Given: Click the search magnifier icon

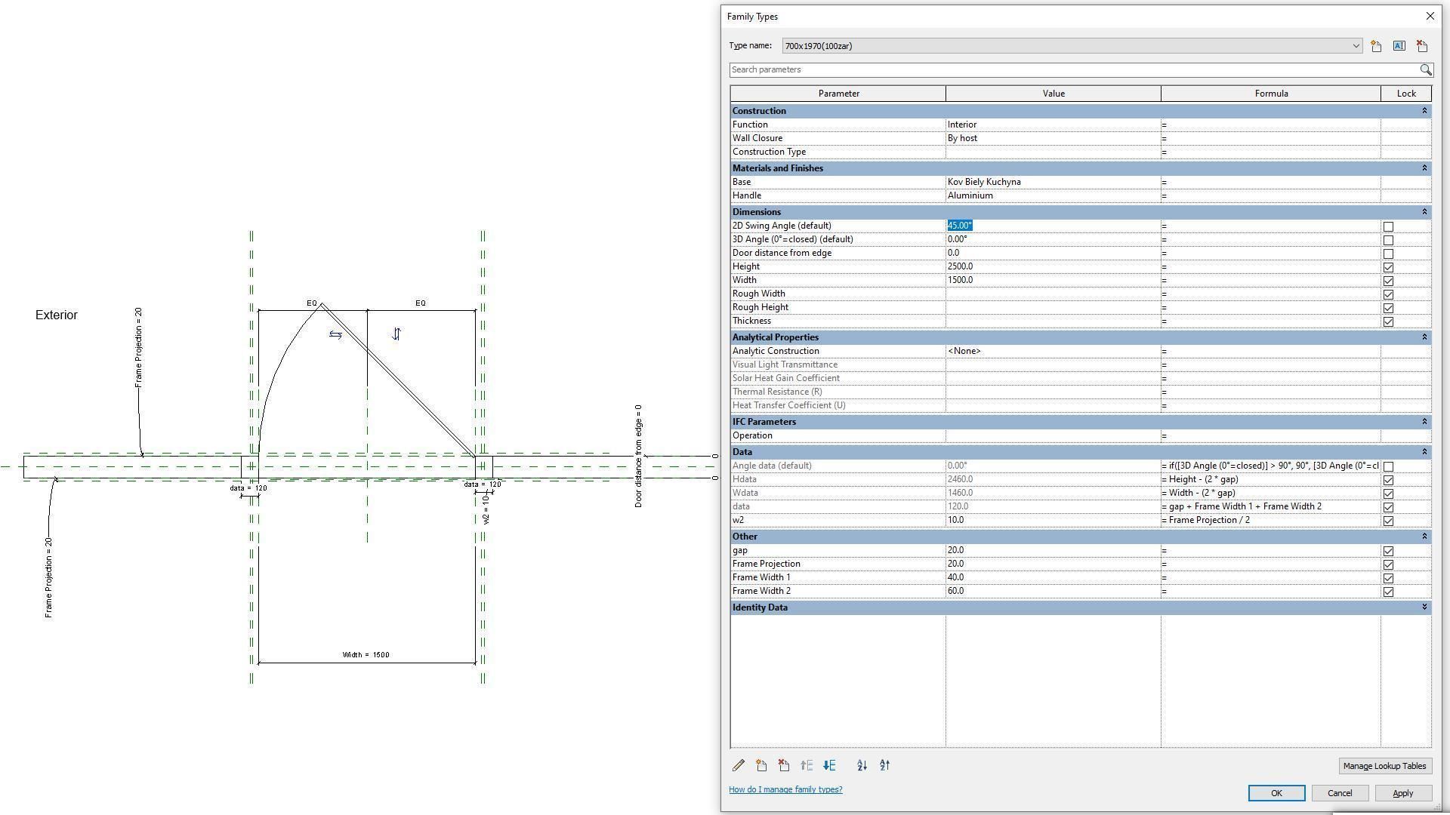Looking at the screenshot, I should (1425, 69).
